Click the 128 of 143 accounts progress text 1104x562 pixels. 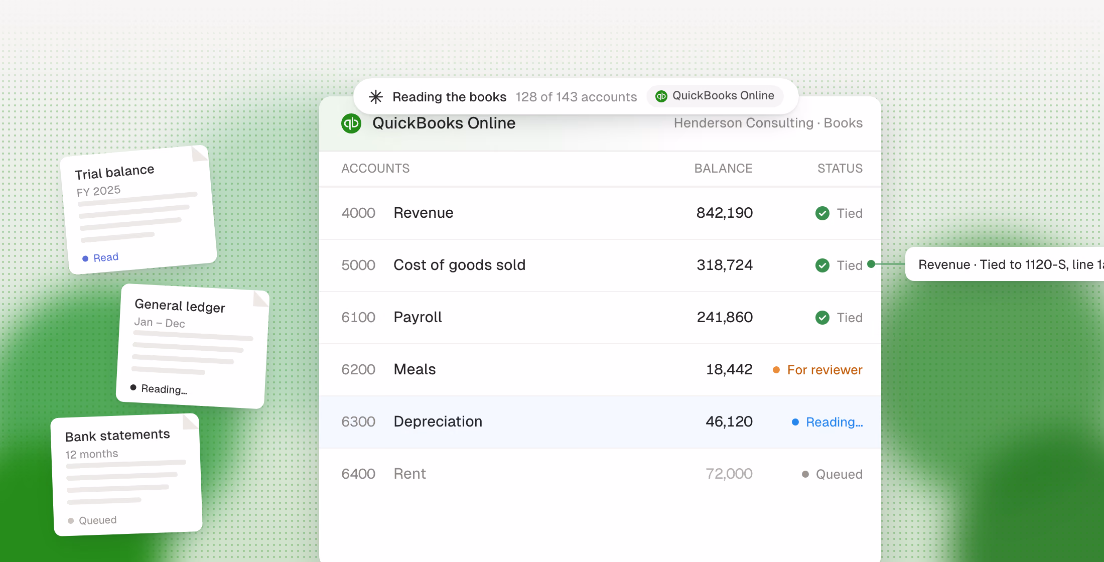pos(576,97)
